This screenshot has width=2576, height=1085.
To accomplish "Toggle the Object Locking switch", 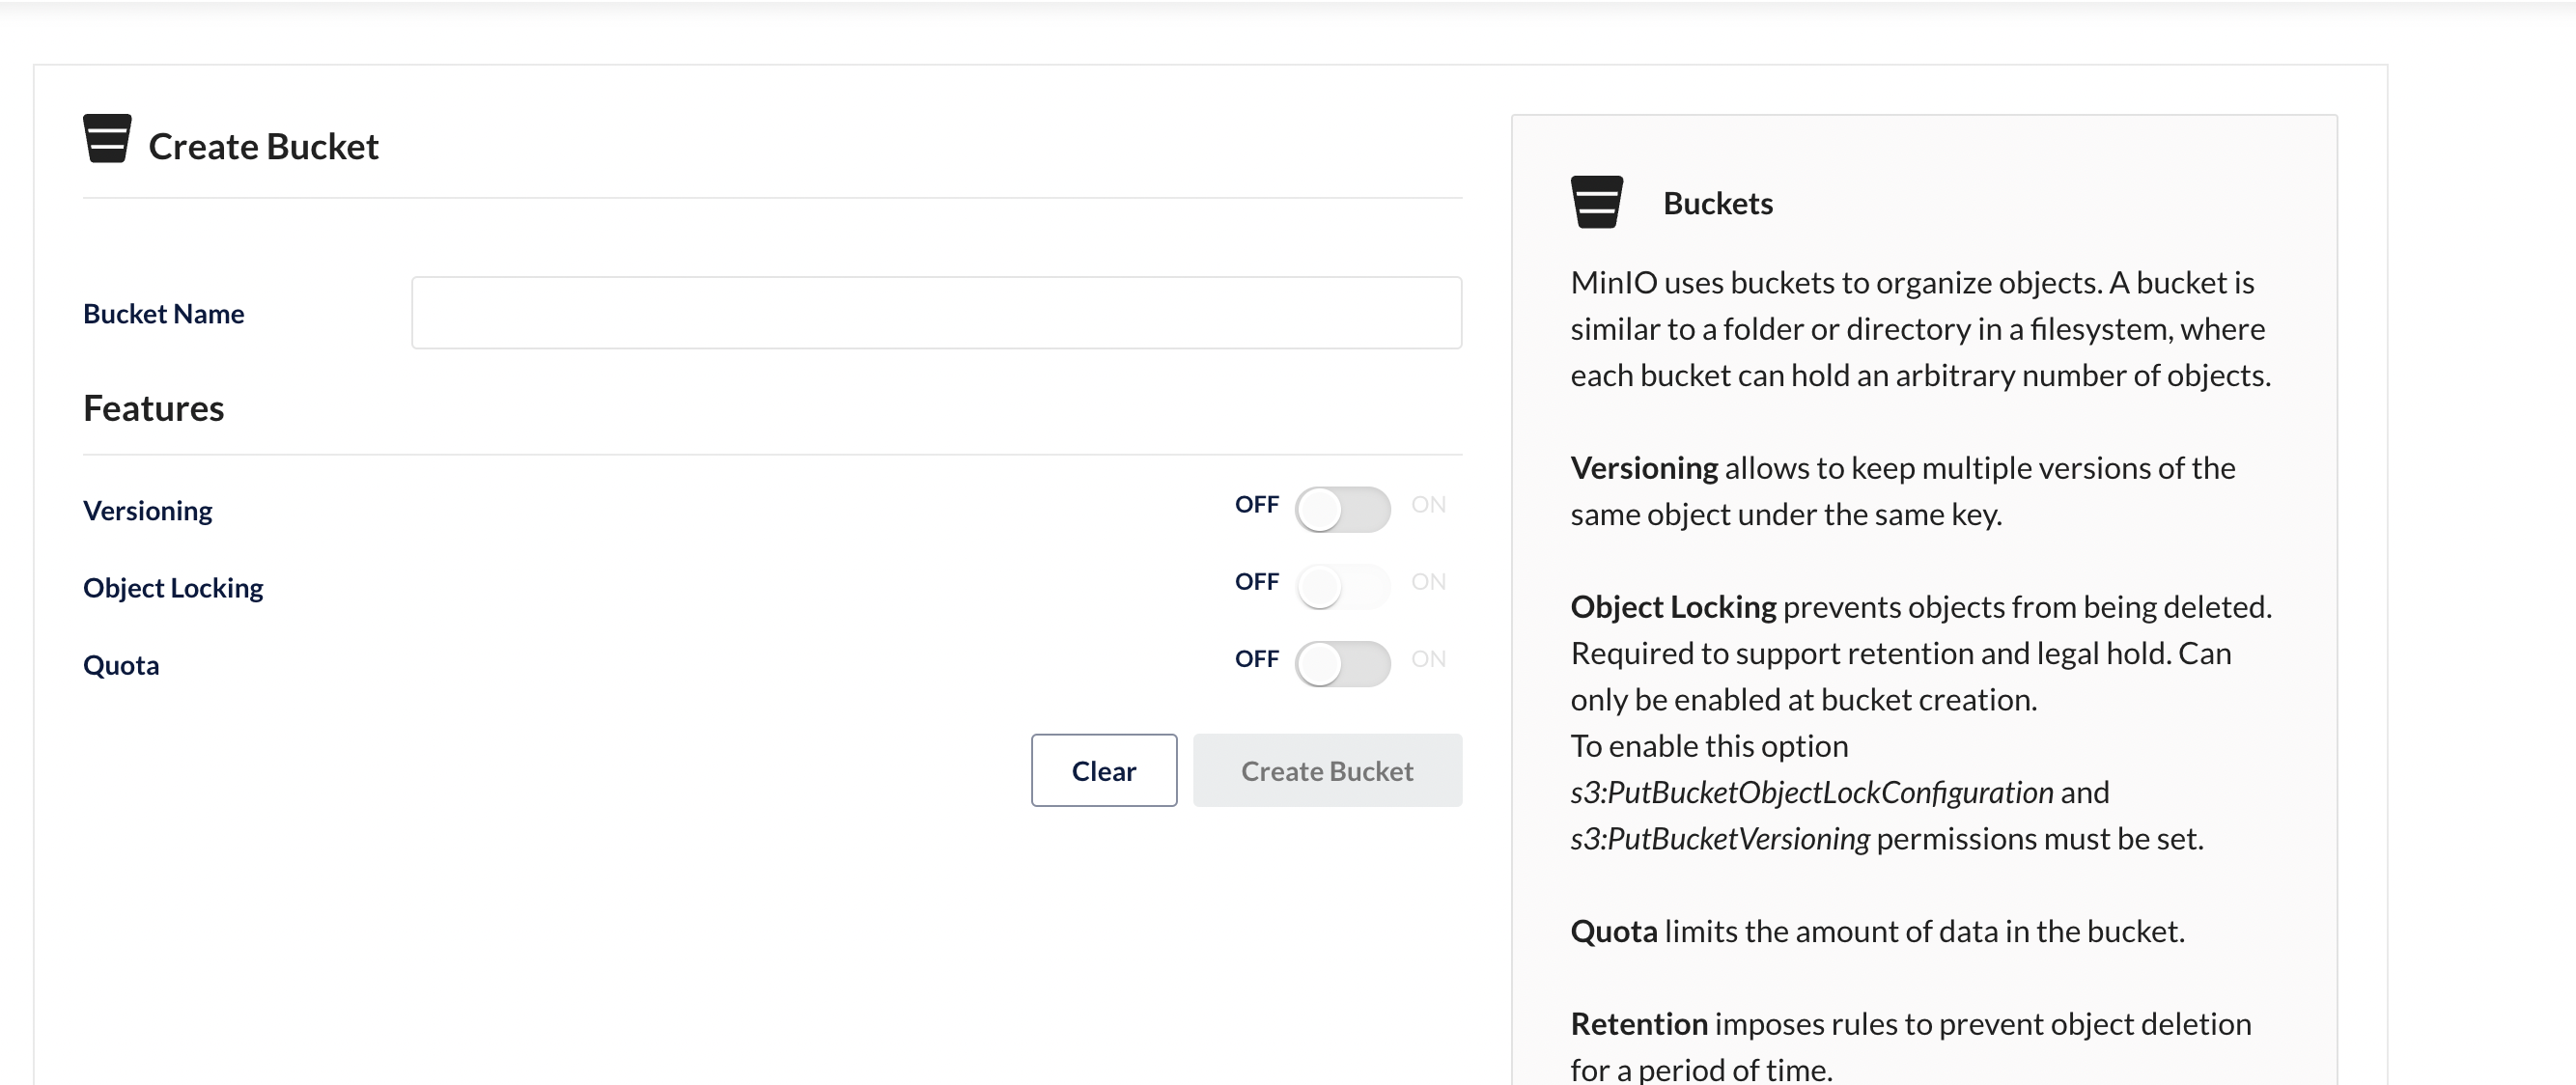I will coord(1342,587).
